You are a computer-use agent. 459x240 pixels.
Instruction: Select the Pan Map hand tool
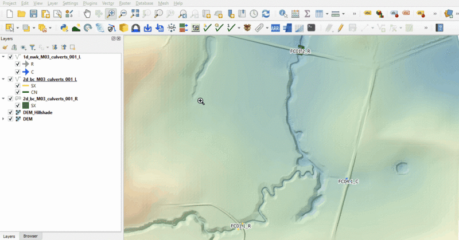pos(87,13)
